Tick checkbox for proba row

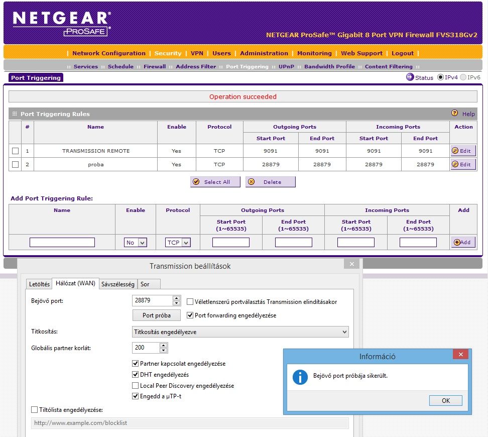click(x=15, y=164)
